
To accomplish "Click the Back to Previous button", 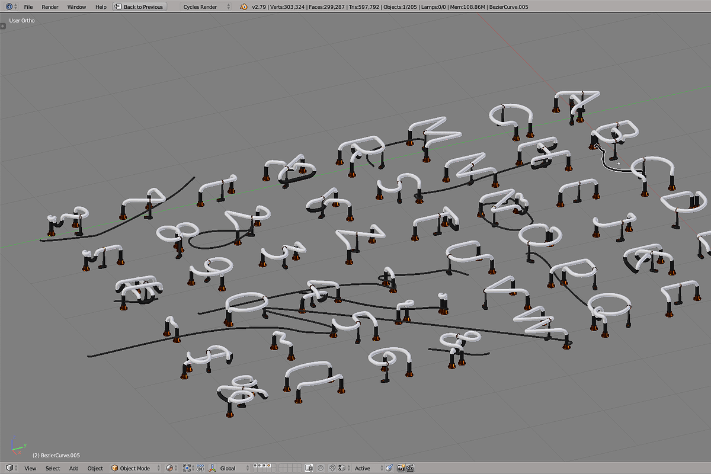I will (x=140, y=7).
